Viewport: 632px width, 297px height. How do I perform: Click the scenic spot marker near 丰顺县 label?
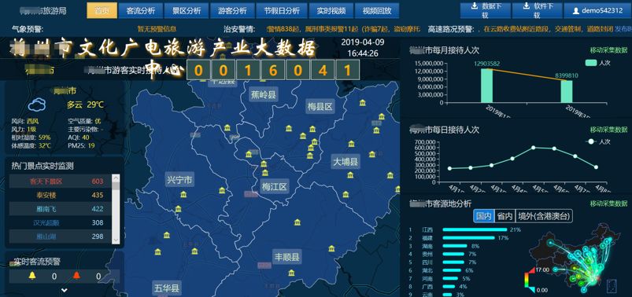[291, 273]
